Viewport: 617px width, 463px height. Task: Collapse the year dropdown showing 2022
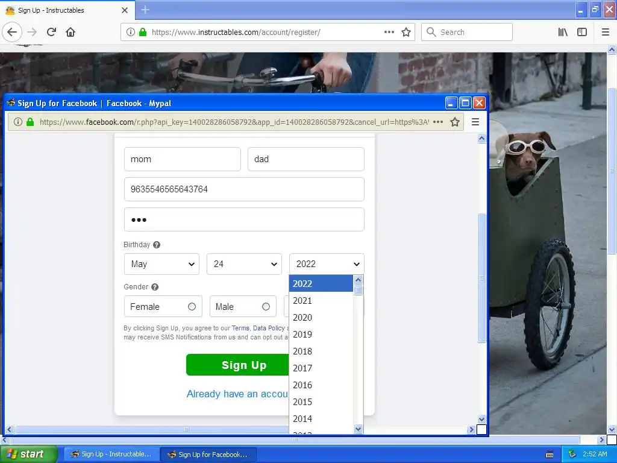point(327,264)
